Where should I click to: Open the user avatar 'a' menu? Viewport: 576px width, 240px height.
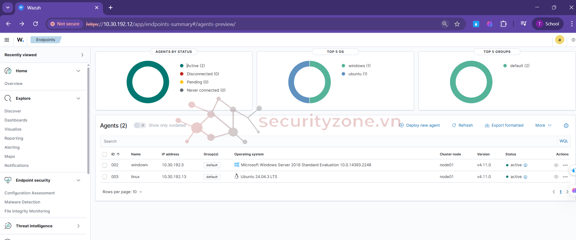click(560, 40)
